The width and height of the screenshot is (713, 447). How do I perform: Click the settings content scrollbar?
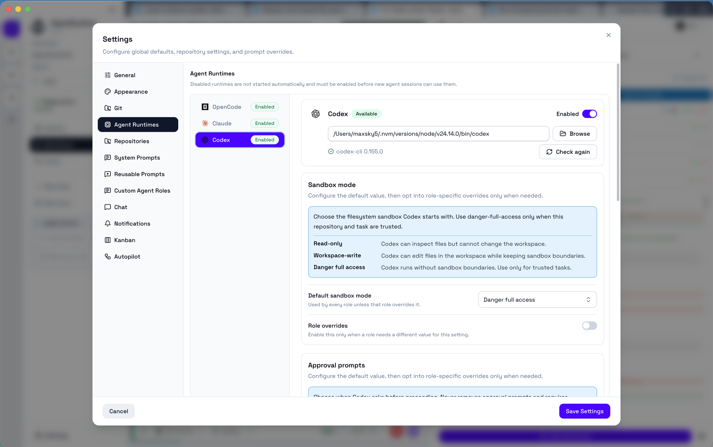618,132
